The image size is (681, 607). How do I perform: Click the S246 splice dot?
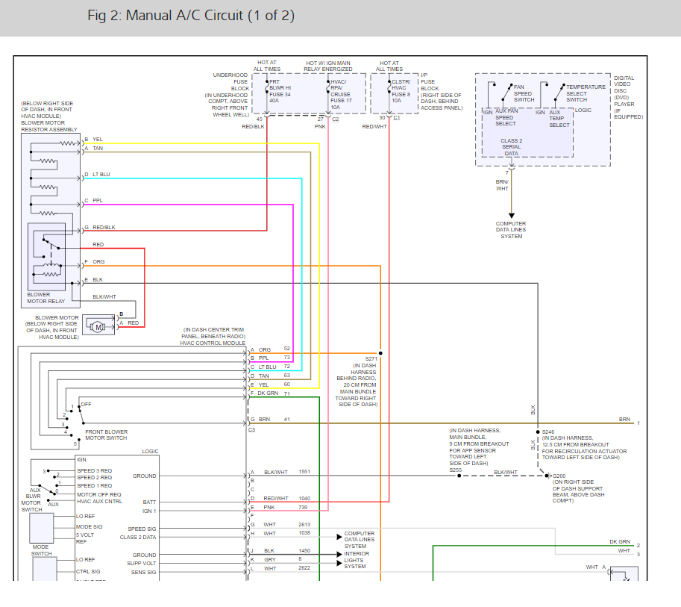click(537, 432)
